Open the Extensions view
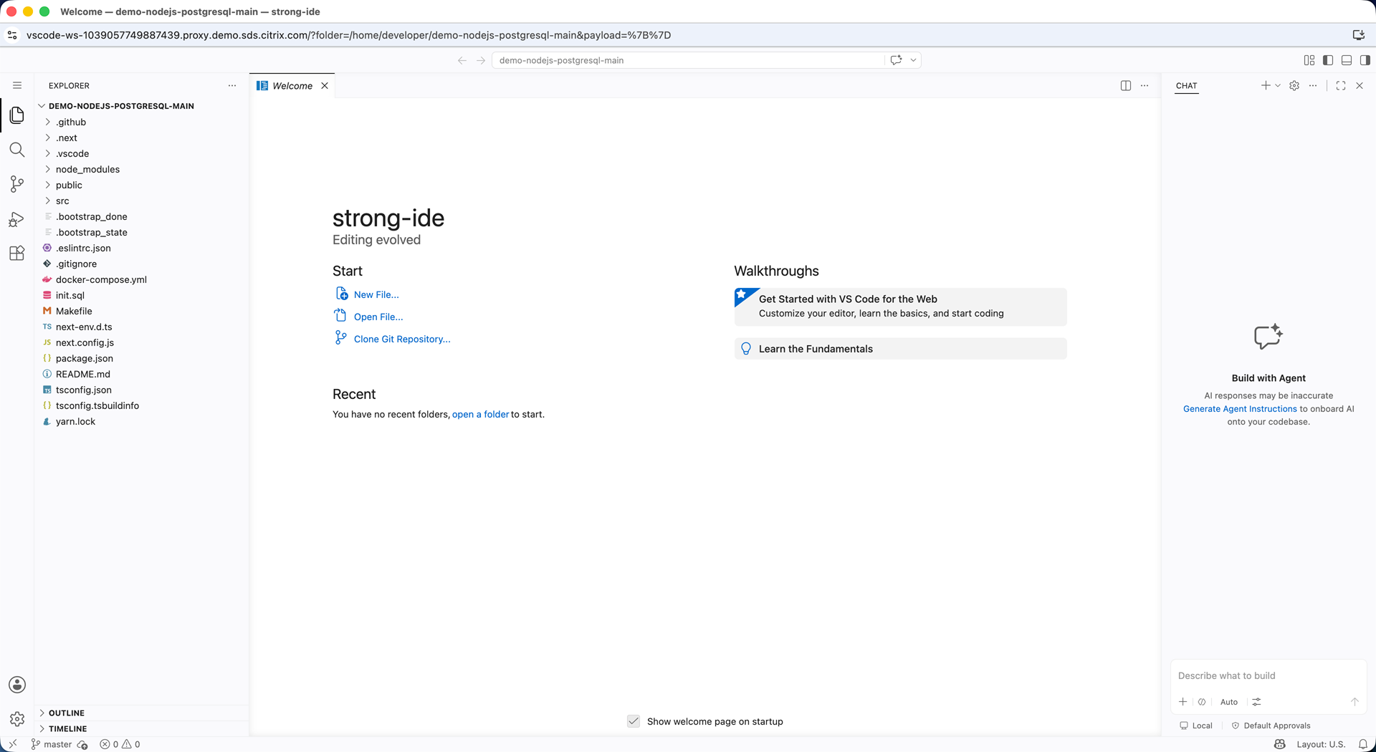The width and height of the screenshot is (1376, 752). pos(17,253)
